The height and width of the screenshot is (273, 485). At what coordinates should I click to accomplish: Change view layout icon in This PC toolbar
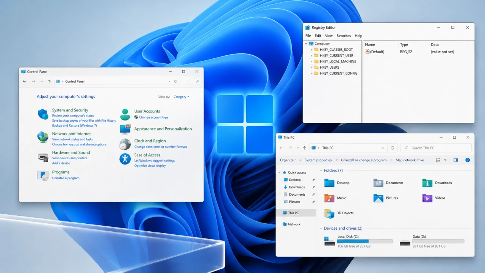click(438, 160)
